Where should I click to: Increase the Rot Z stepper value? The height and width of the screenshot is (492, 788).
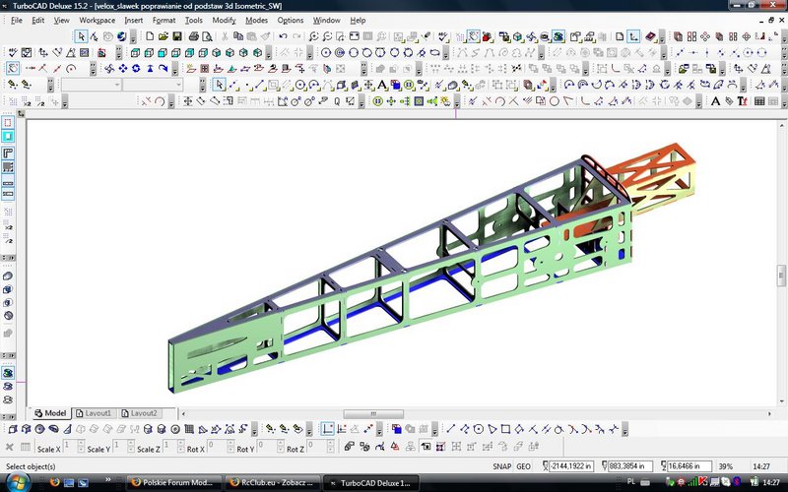point(330,443)
